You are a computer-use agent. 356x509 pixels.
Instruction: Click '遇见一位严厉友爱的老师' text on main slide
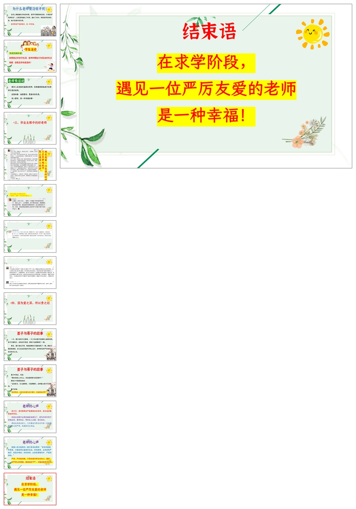pyautogui.click(x=206, y=89)
